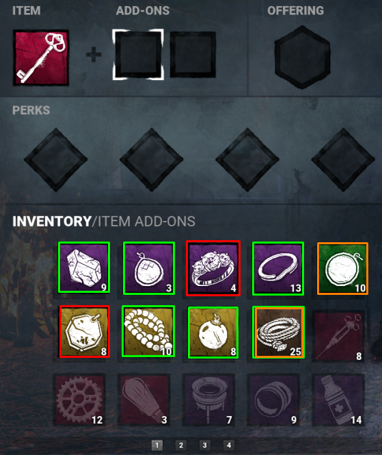Screen dimensions: 382x455
Task: Pick the diamond ring add-on with count 4
Action: 213,268
